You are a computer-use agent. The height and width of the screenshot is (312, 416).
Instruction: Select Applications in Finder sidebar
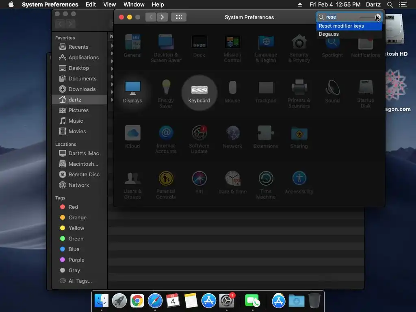[x=80, y=58]
